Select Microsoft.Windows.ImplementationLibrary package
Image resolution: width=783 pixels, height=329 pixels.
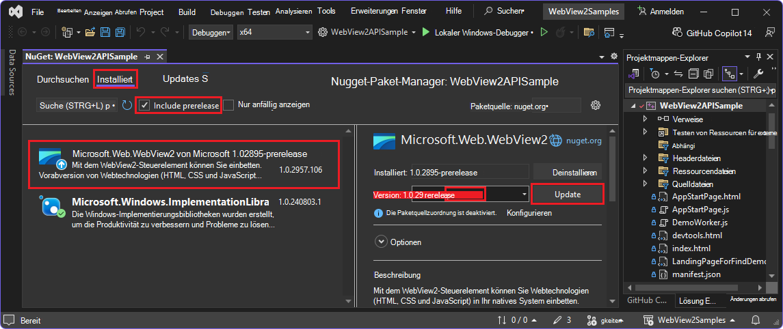[x=184, y=214]
